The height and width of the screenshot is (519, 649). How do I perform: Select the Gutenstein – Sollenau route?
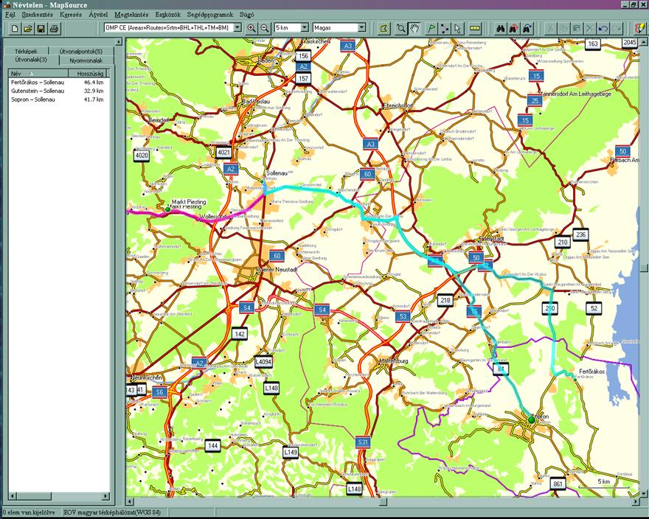(x=38, y=91)
